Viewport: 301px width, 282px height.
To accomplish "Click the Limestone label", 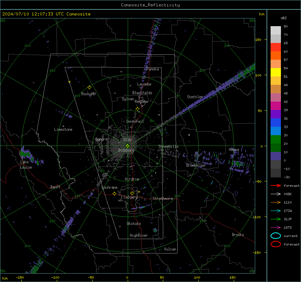I will tap(63, 129).
